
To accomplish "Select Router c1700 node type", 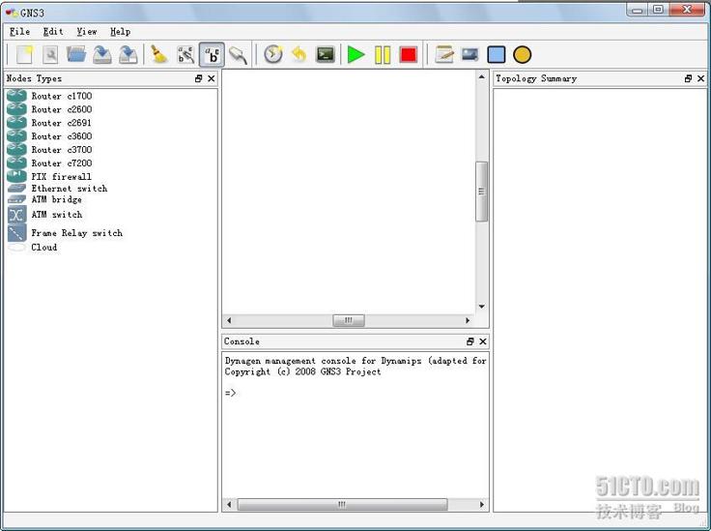I will coord(62,96).
